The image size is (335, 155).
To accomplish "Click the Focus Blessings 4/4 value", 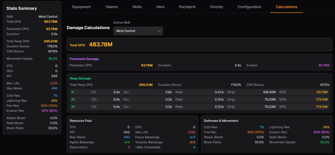I will click(x=192, y=137).
